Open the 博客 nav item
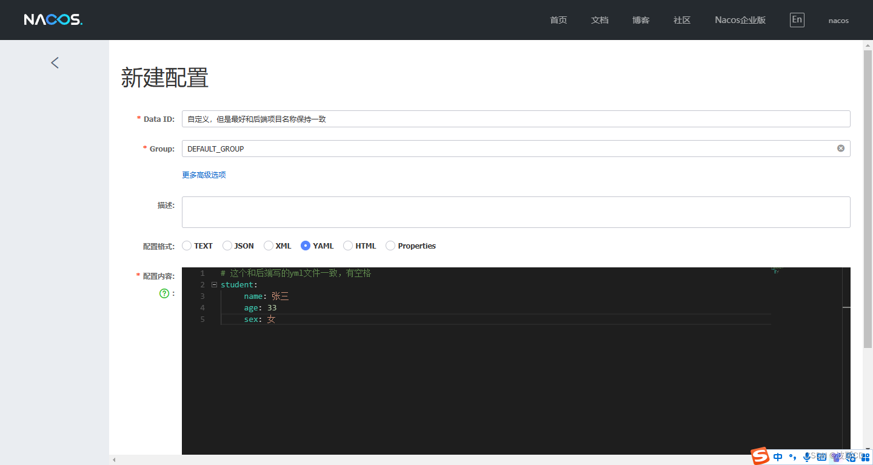 tap(641, 20)
